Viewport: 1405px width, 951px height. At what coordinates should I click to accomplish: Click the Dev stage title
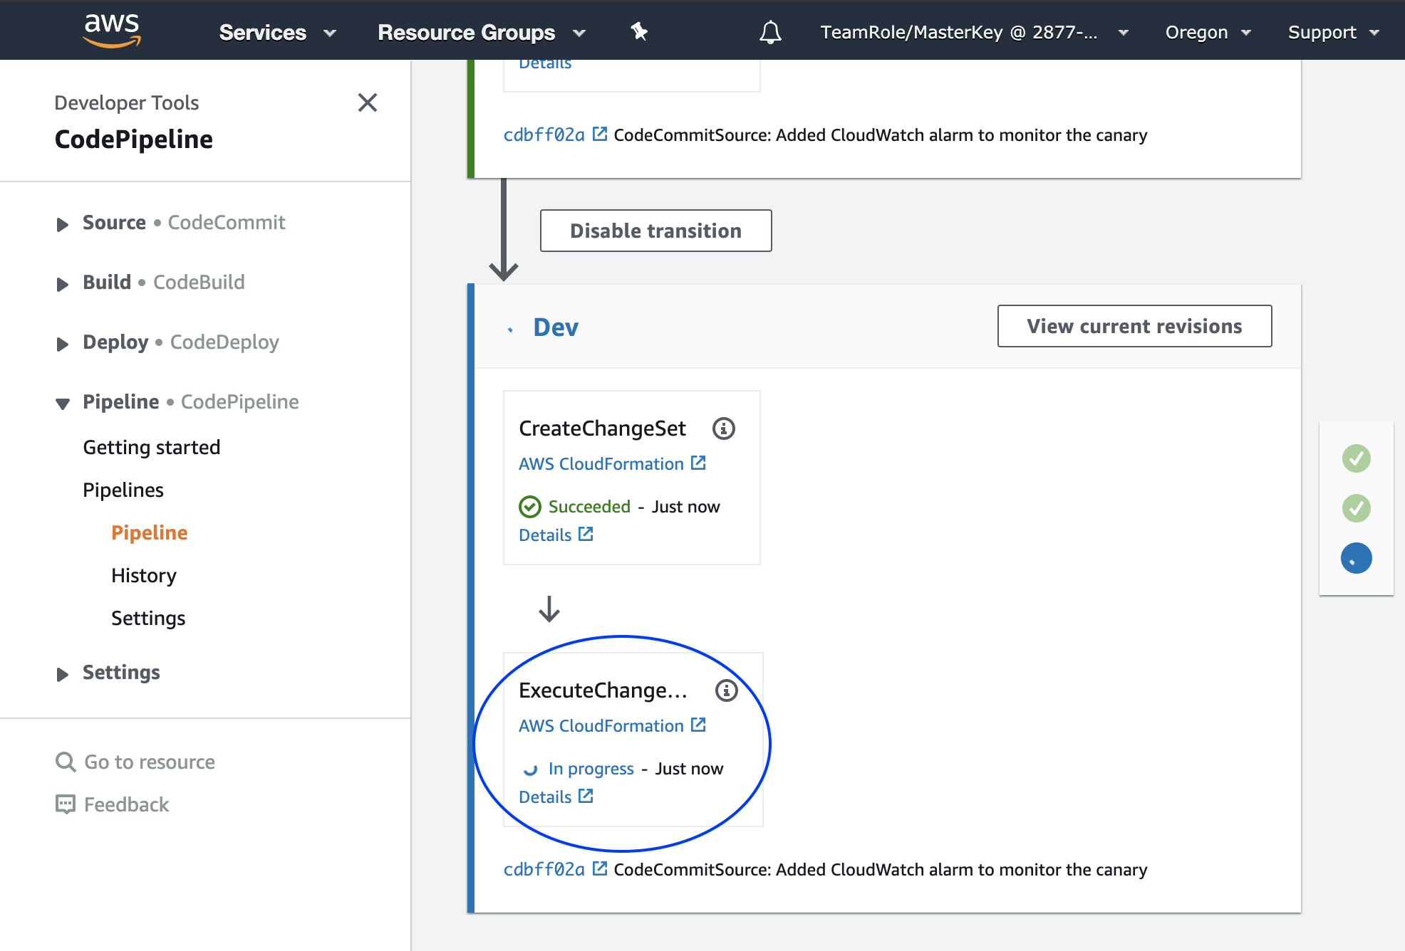point(556,327)
